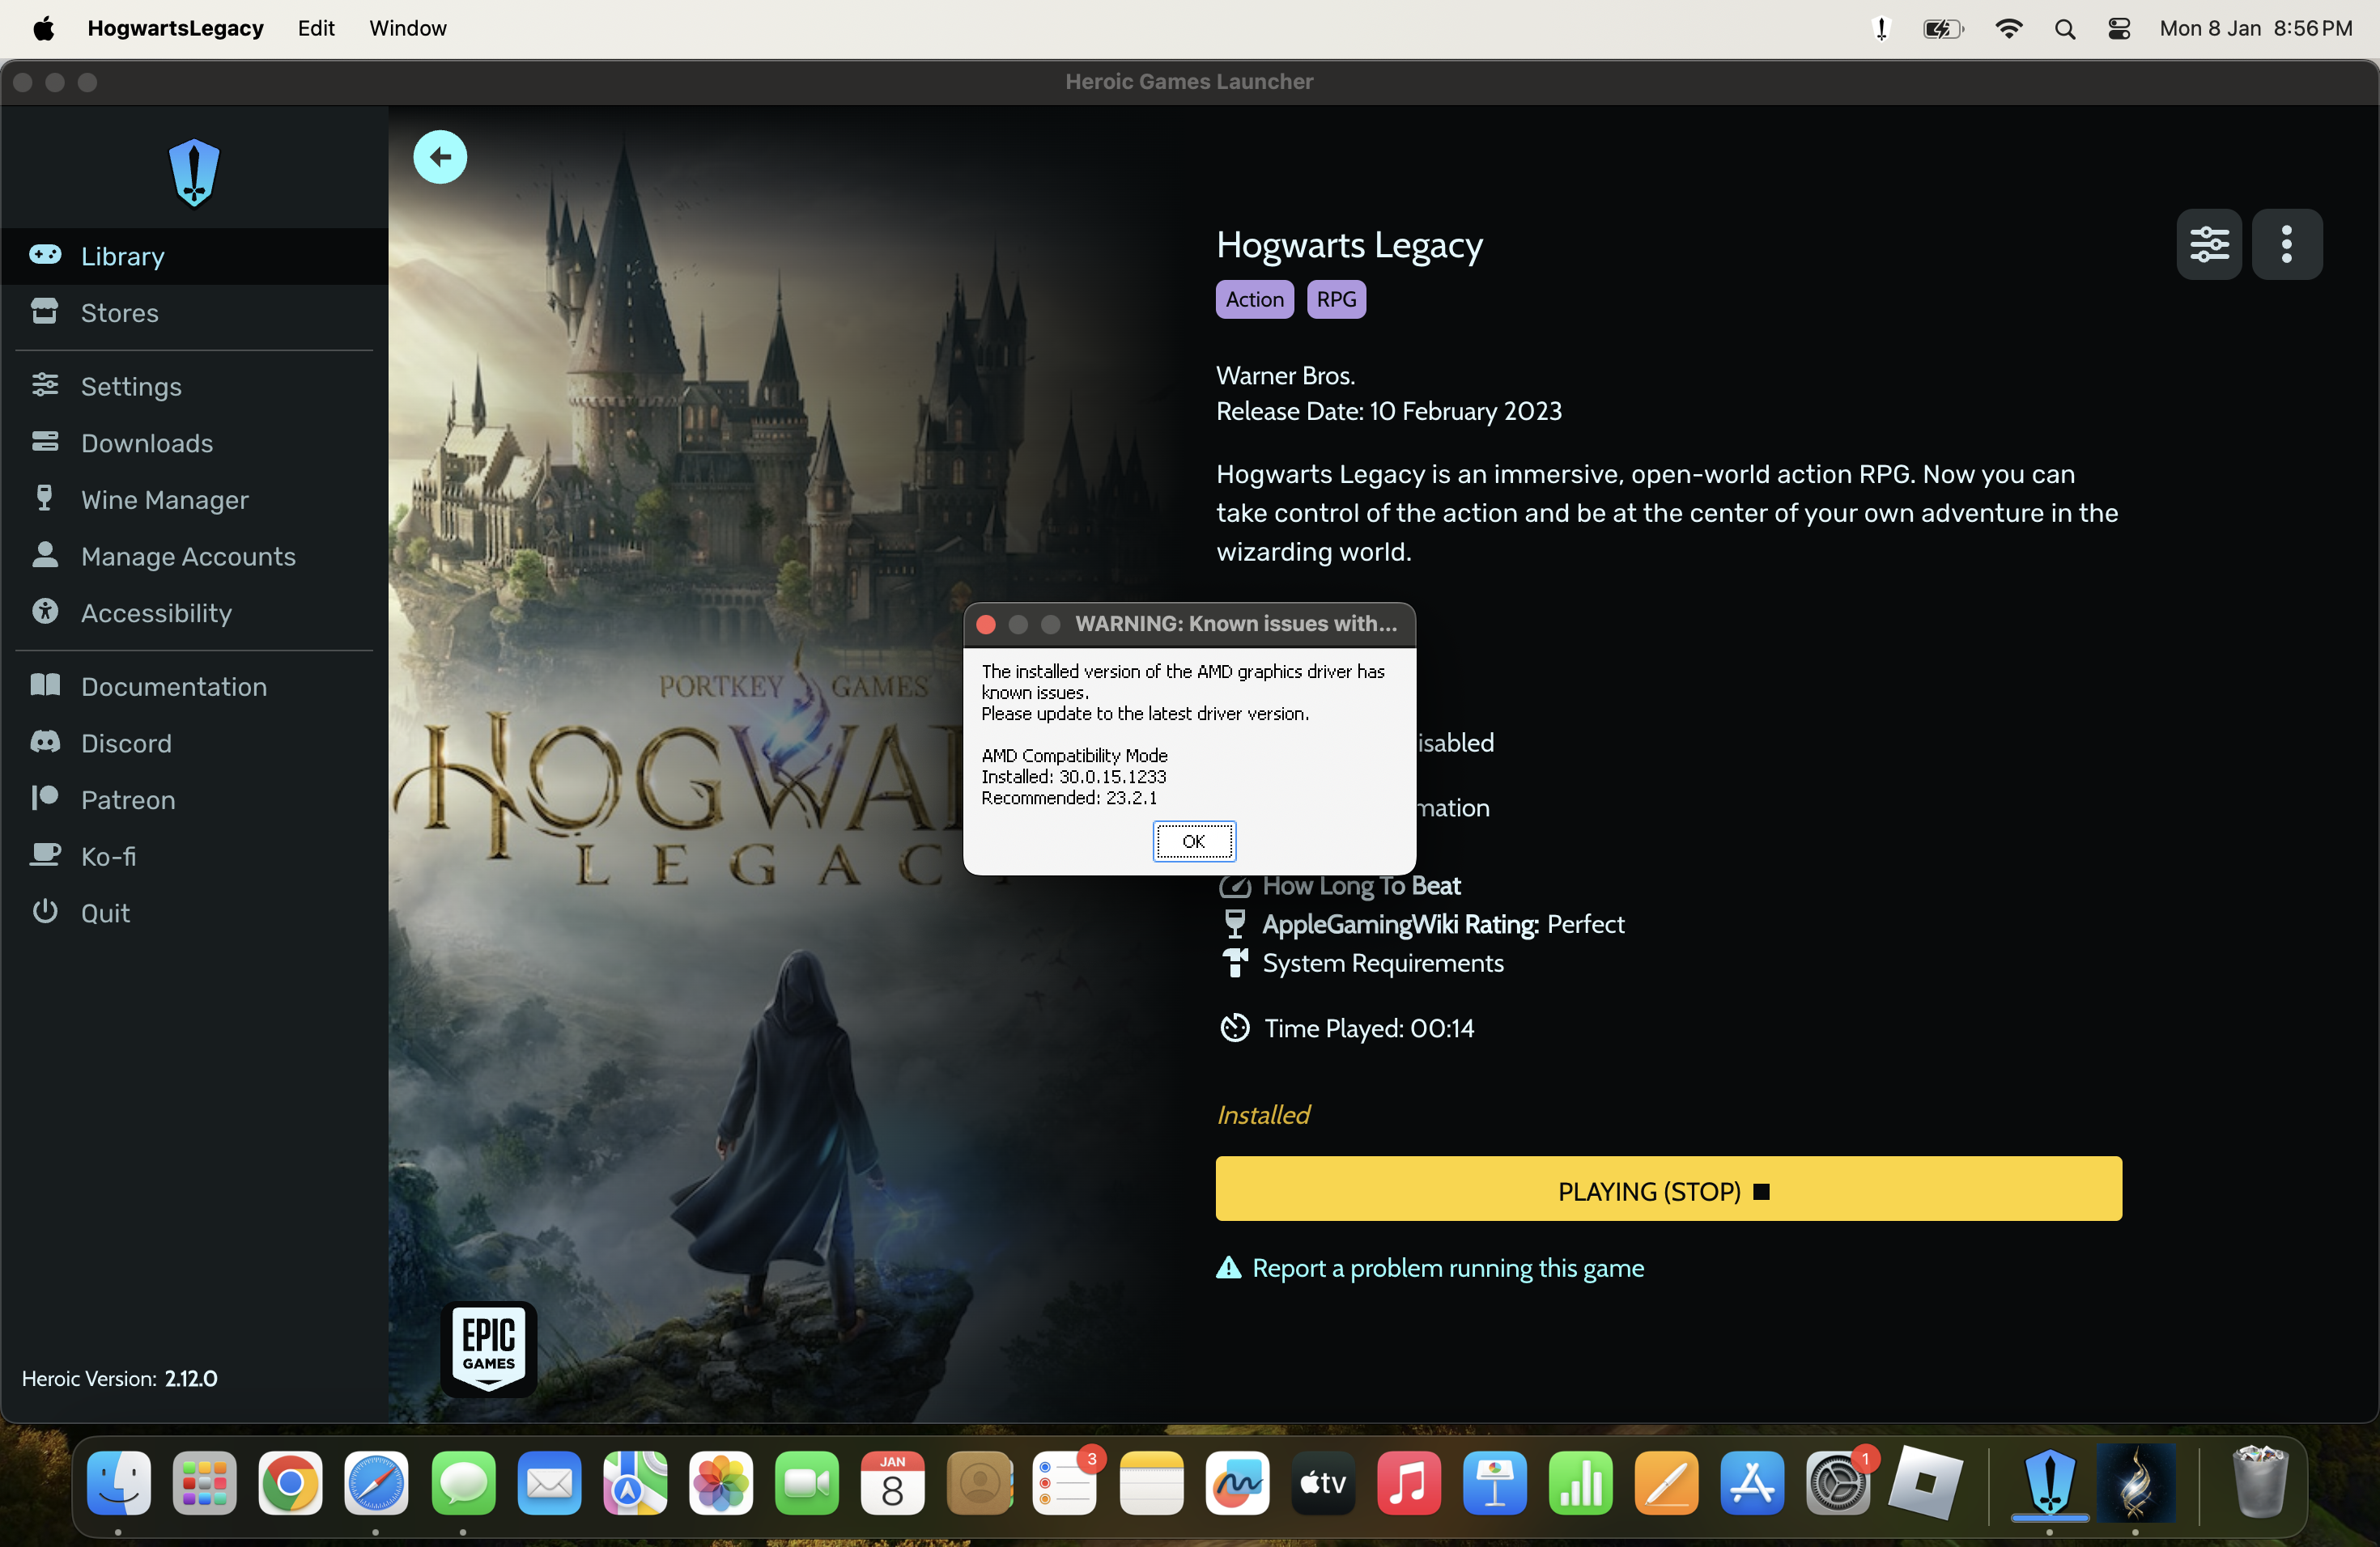The image size is (2380, 1547).
Task: Open Settings in the sidebar
Action: point(194,387)
